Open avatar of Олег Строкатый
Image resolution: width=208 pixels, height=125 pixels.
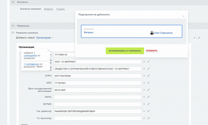click(x=152, y=33)
